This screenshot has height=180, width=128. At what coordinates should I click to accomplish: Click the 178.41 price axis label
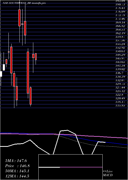coord(121,8)
